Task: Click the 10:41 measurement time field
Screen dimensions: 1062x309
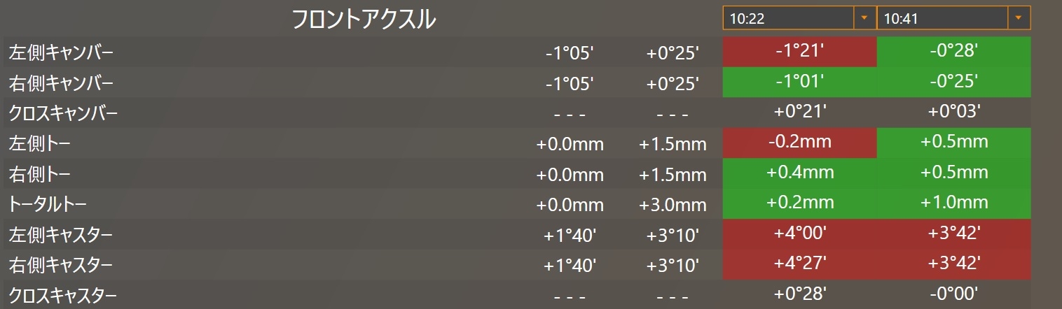Action: point(942,18)
